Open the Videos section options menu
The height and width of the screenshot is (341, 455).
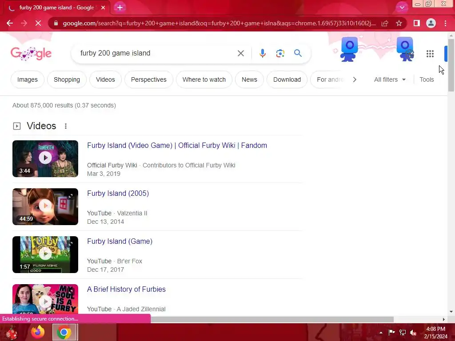click(x=66, y=126)
